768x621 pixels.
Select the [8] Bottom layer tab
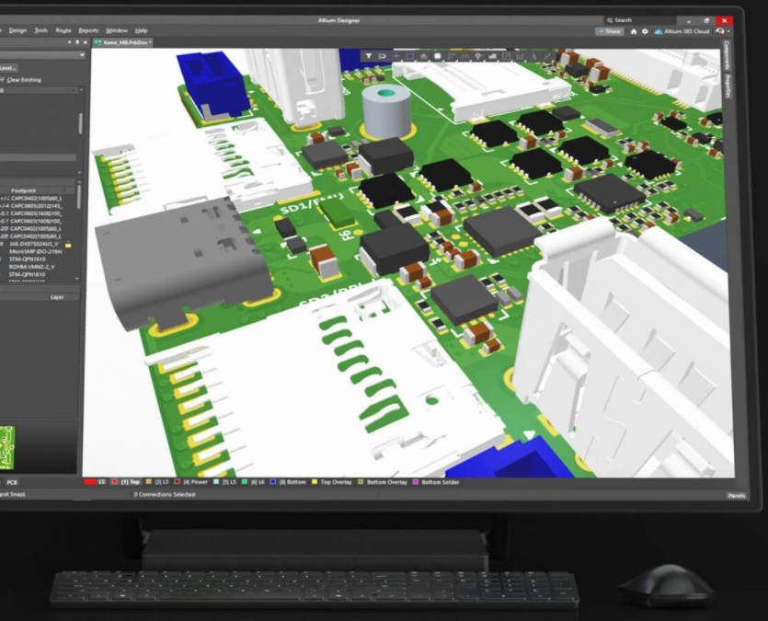point(288,482)
